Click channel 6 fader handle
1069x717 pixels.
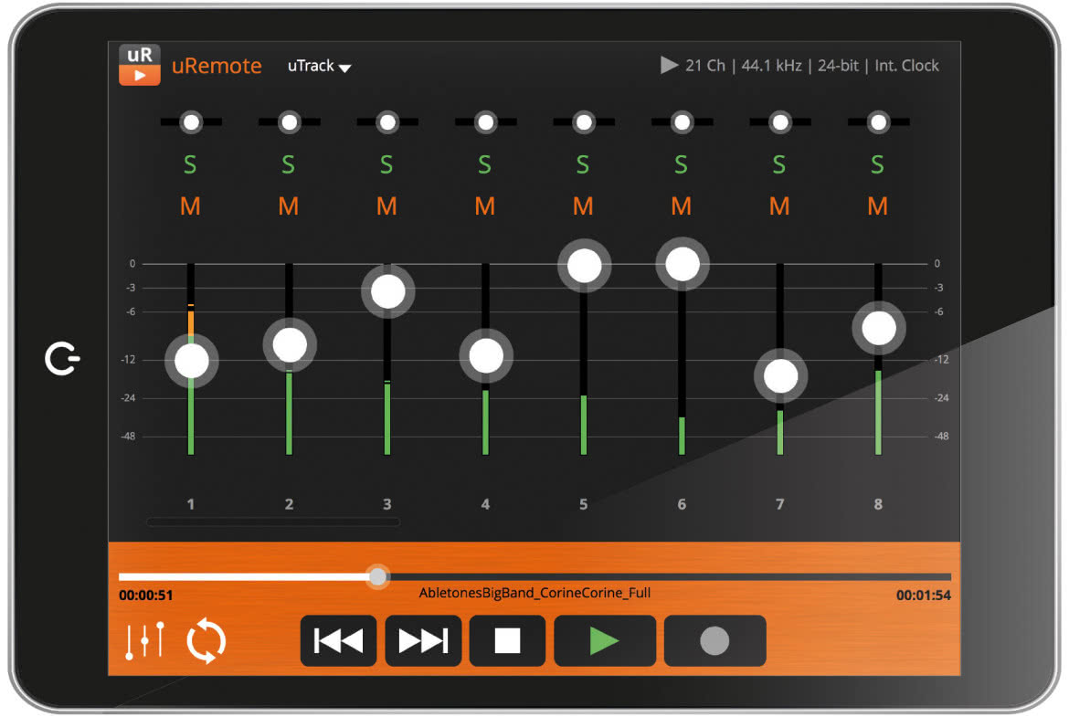click(x=683, y=264)
